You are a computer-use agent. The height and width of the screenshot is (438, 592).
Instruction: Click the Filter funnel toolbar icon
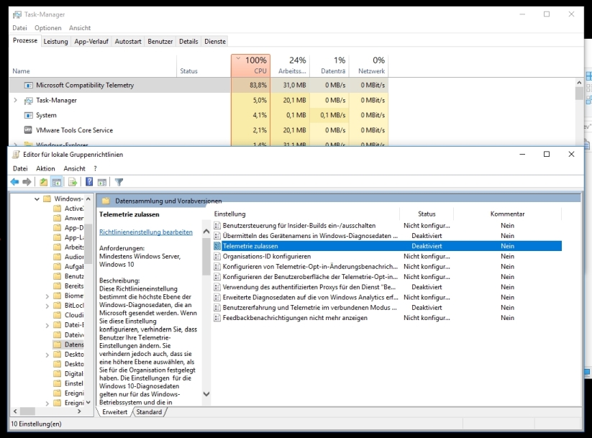pos(119,182)
